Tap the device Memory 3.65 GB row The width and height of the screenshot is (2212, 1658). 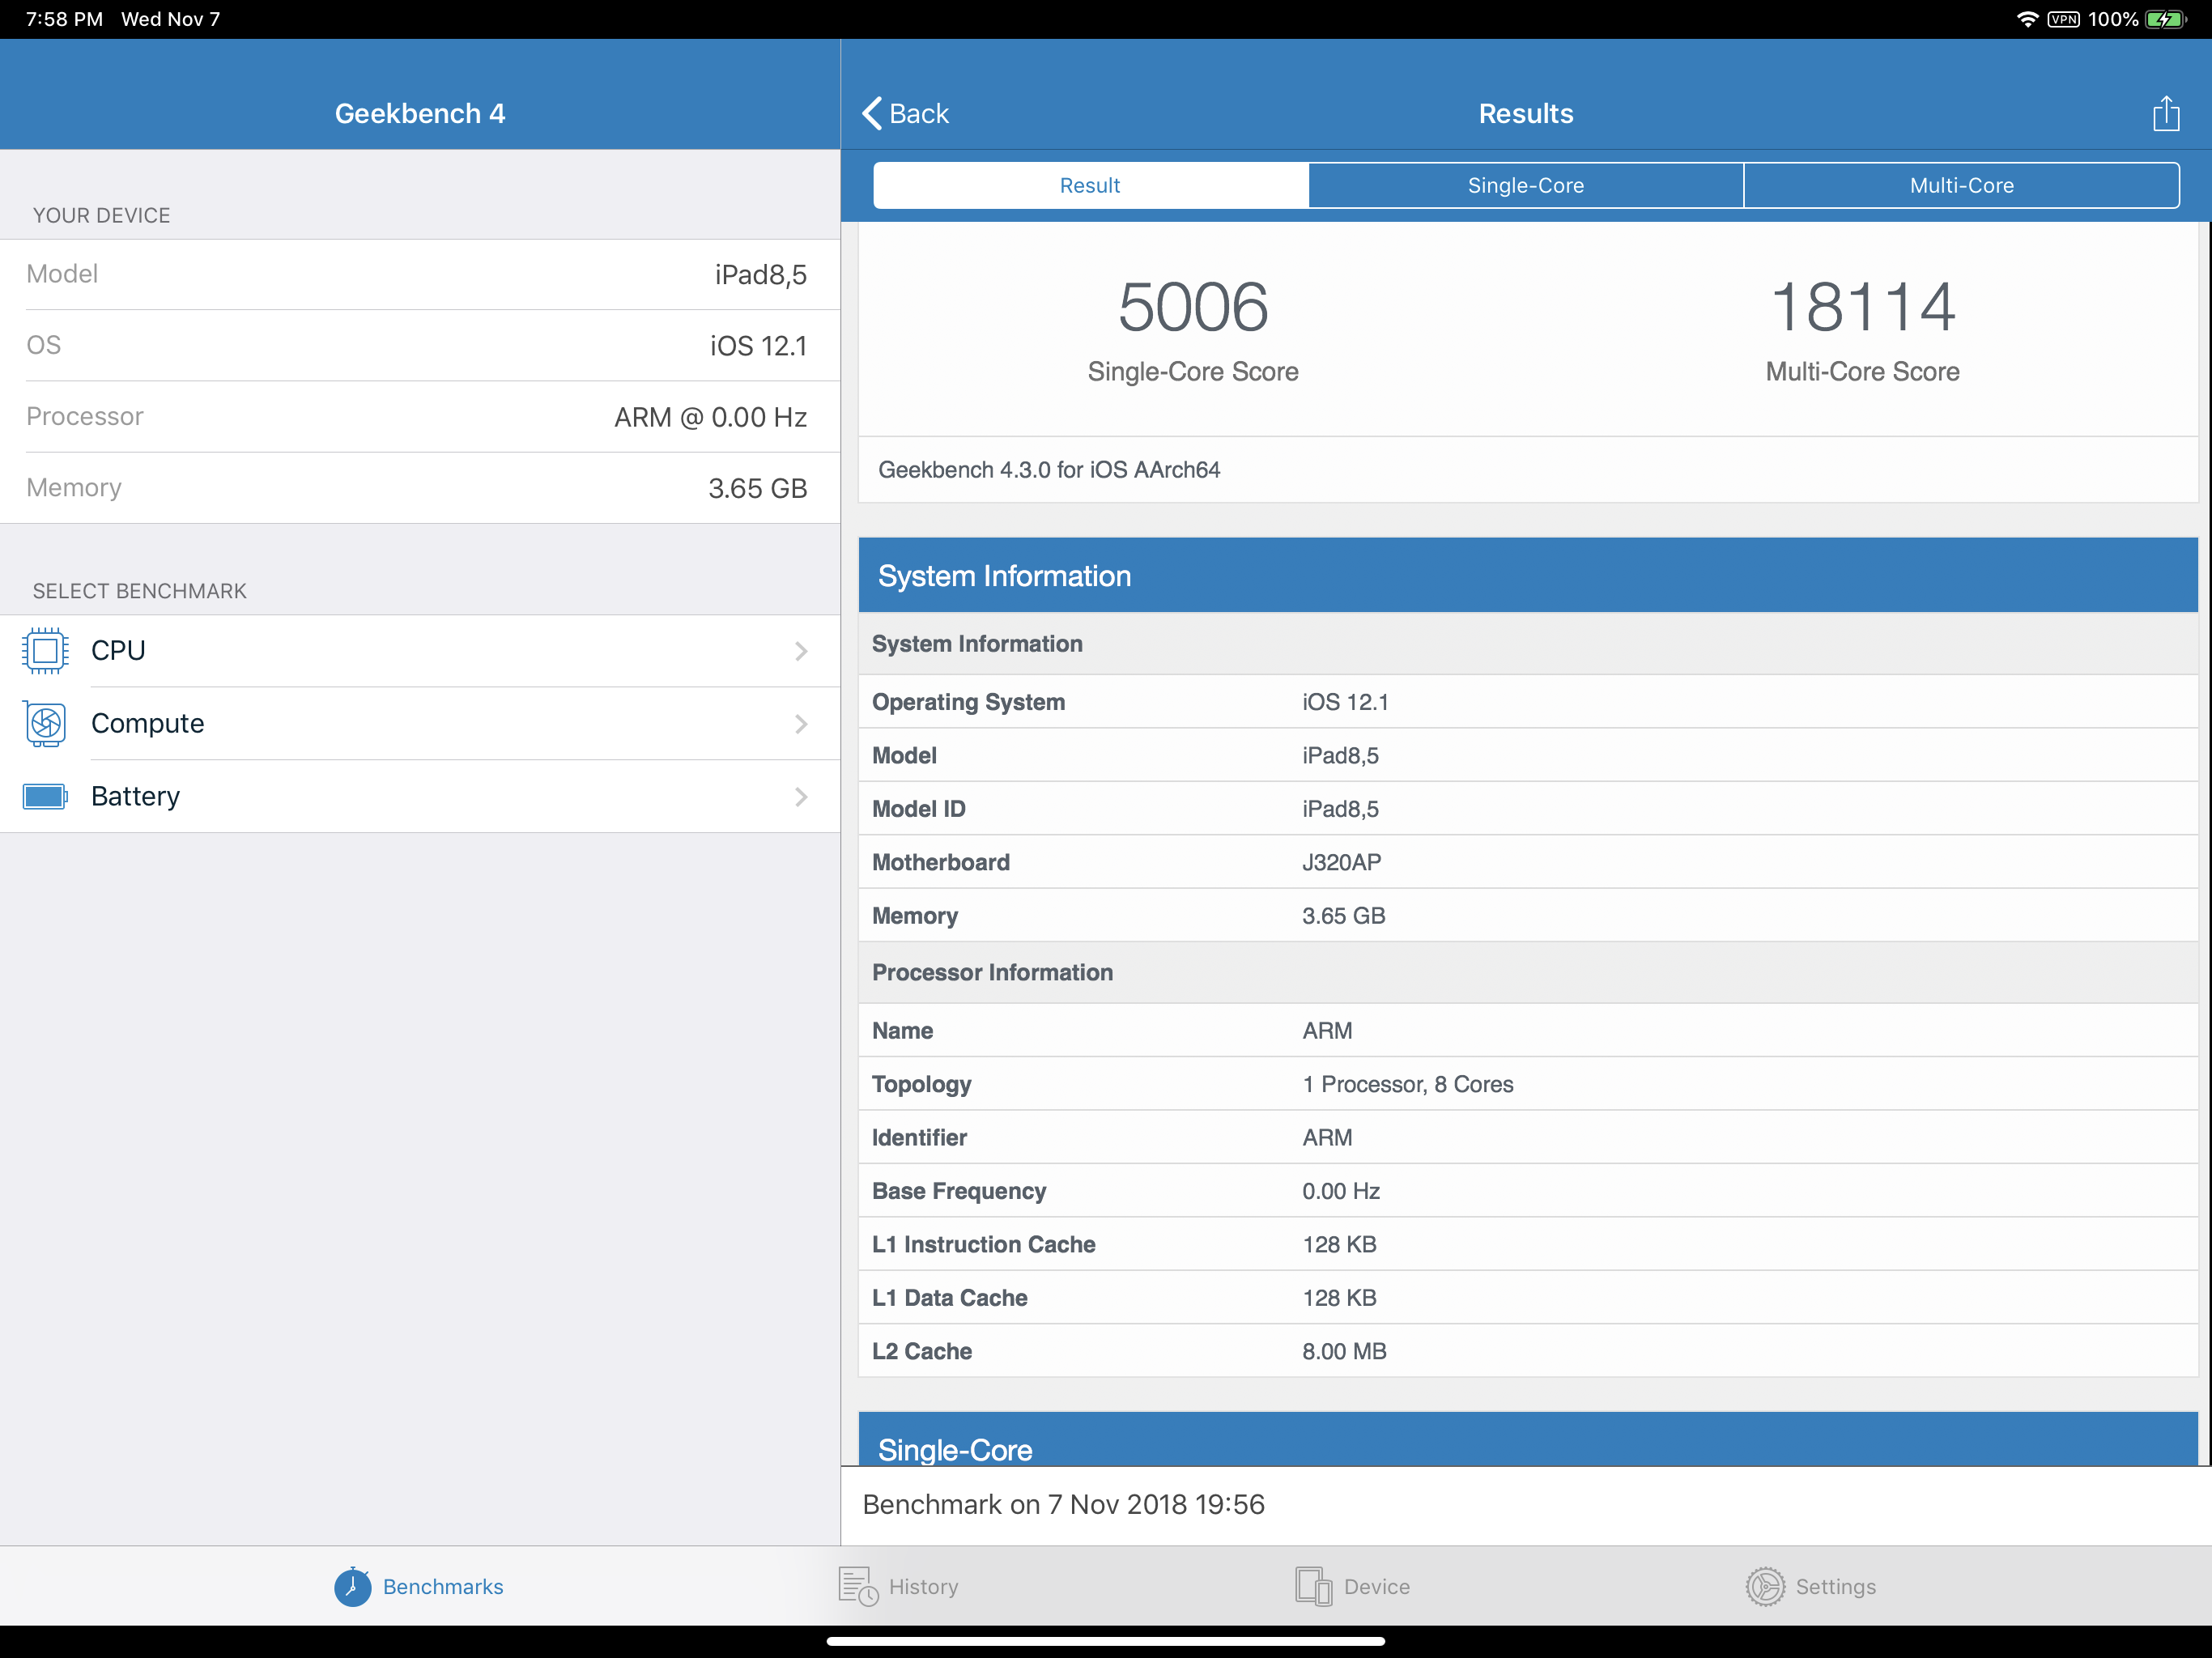click(x=420, y=488)
